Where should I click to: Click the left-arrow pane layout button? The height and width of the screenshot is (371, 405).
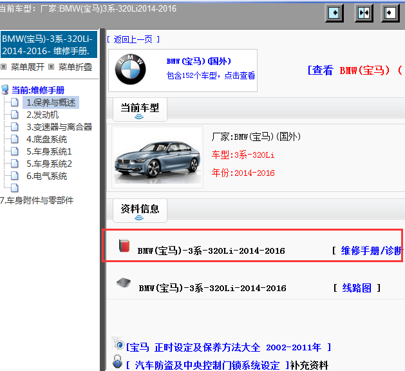(390, 13)
